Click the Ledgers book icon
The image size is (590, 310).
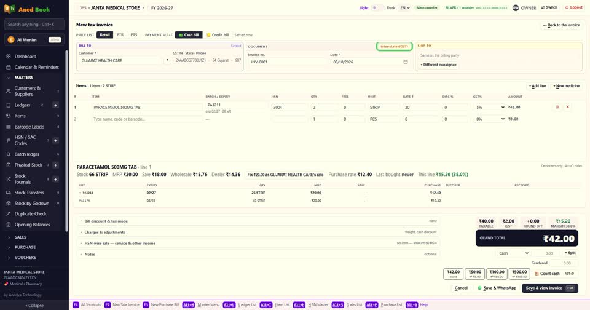tap(8, 105)
